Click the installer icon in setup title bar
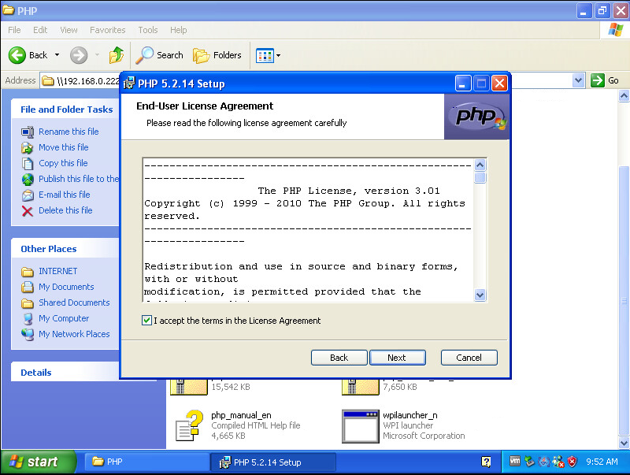The image size is (630, 475). tap(128, 83)
